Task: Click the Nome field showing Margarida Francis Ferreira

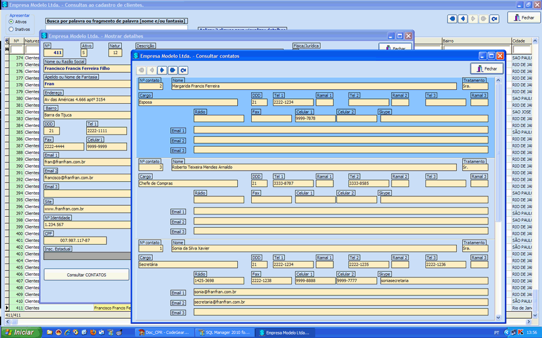Action: pos(314,86)
